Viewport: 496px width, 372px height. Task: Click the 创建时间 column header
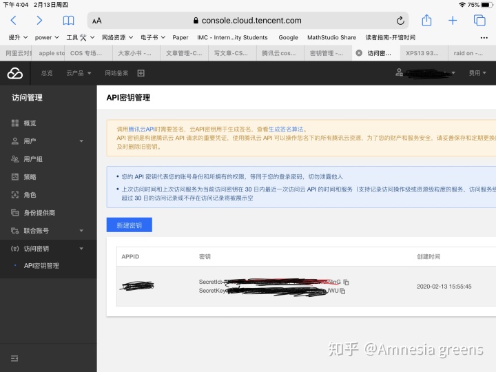(x=428, y=256)
